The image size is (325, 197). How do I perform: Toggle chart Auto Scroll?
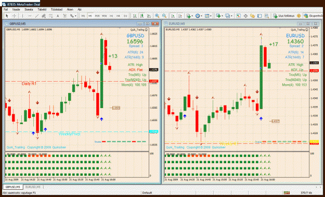173,16
